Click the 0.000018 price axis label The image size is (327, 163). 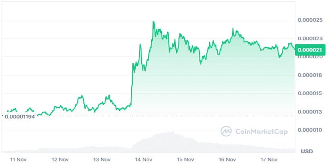[310, 75]
